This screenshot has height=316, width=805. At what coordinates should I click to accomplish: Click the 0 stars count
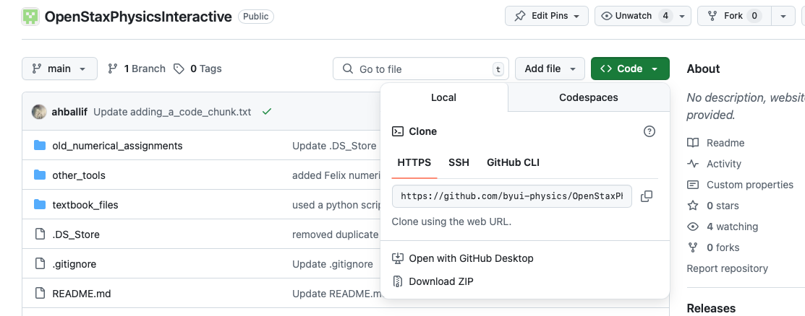click(x=723, y=206)
